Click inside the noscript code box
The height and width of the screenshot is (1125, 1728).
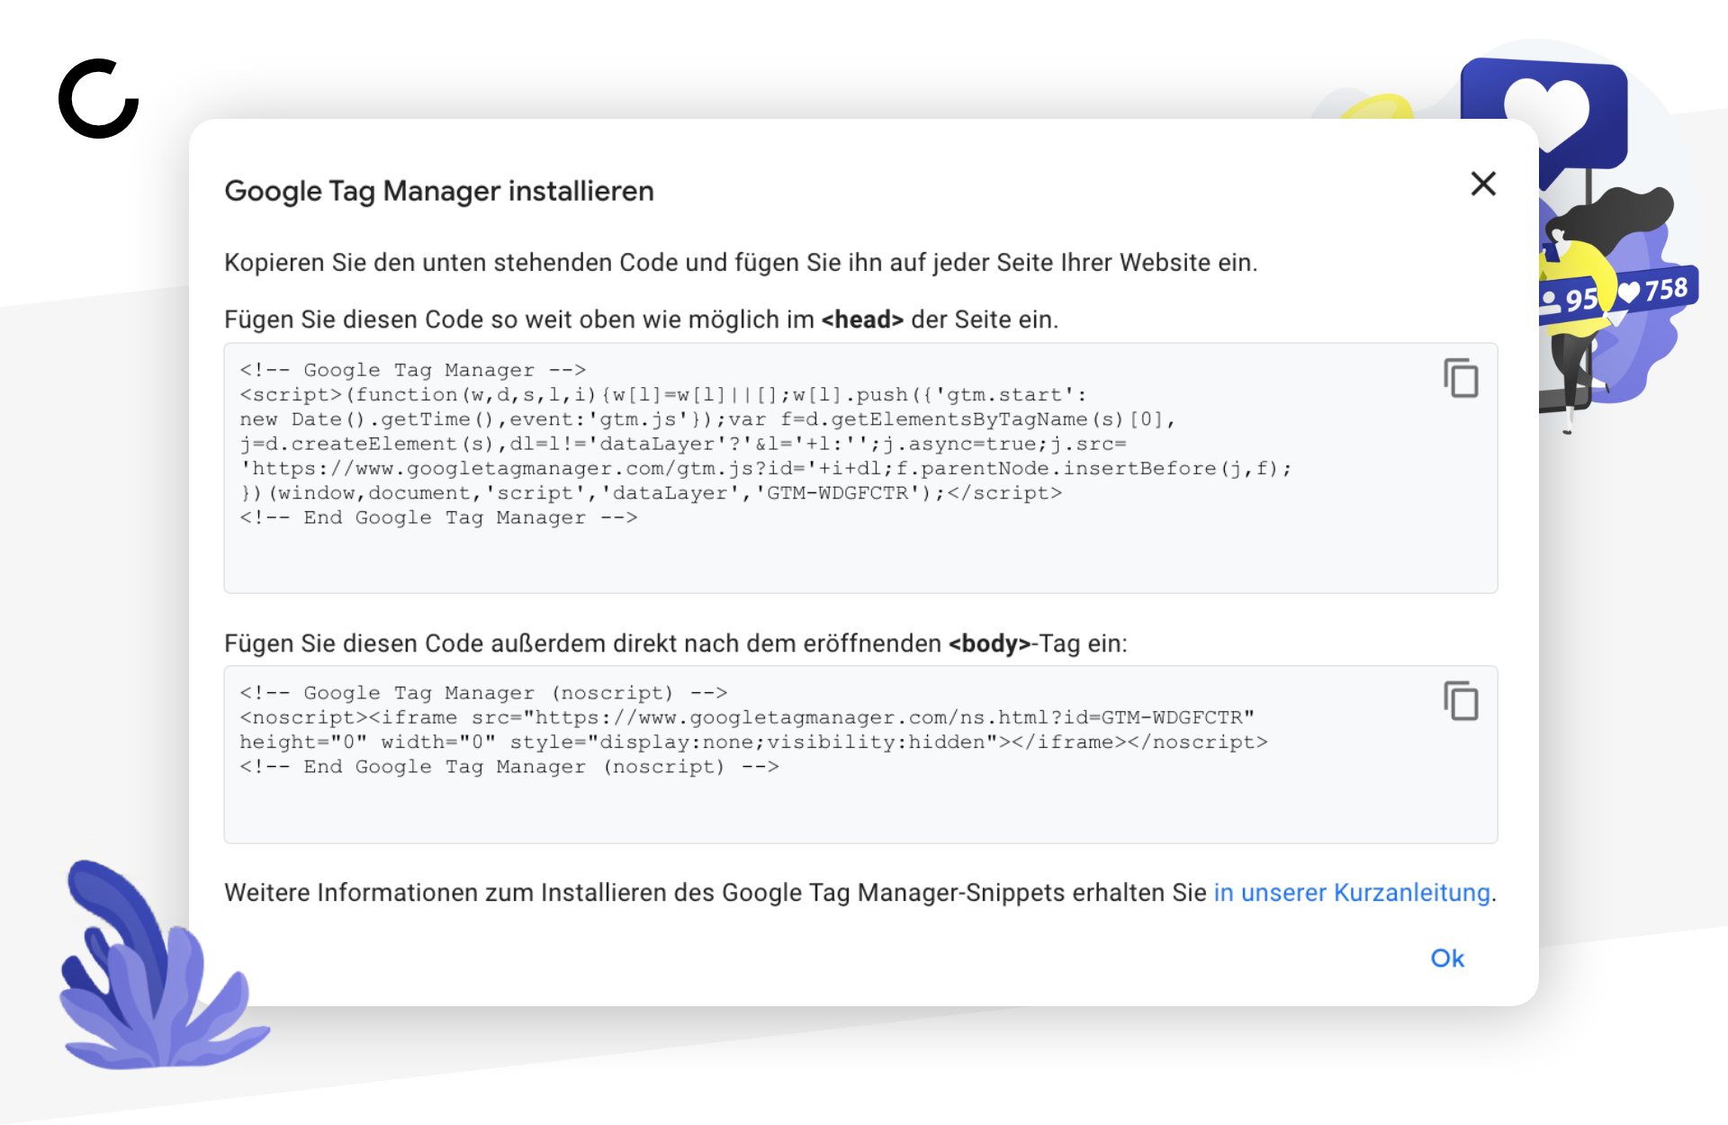(x=860, y=754)
